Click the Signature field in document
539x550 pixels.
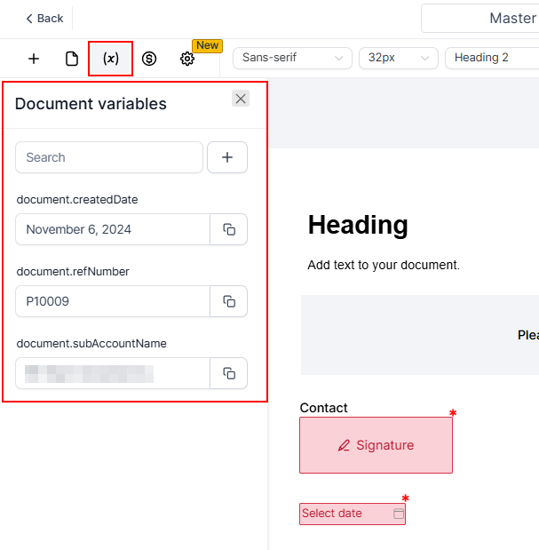[376, 445]
